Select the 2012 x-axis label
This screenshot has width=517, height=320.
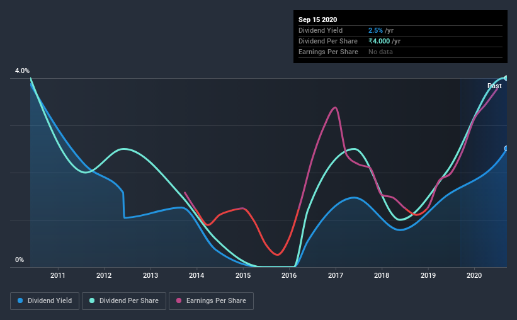pyautogui.click(x=104, y=275)
